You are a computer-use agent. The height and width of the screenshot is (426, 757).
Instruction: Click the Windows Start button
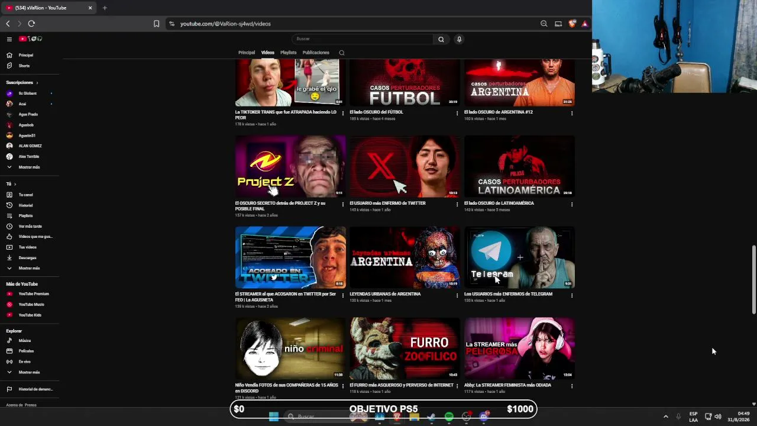[273, 417]
